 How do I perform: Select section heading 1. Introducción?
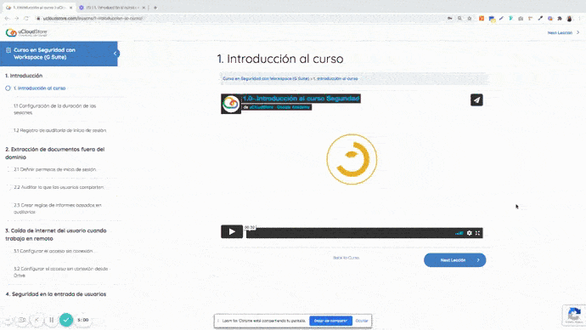[24, 76]
